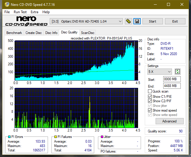191x157 pixels.
Task: Click the Progress 100 % value
Action: [x=179, y=141]
